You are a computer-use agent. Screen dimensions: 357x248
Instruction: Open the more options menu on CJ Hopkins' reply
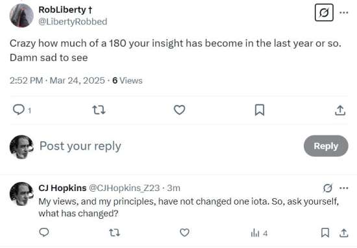344,188
